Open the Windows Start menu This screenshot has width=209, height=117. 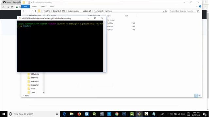(x=4, y=114)
